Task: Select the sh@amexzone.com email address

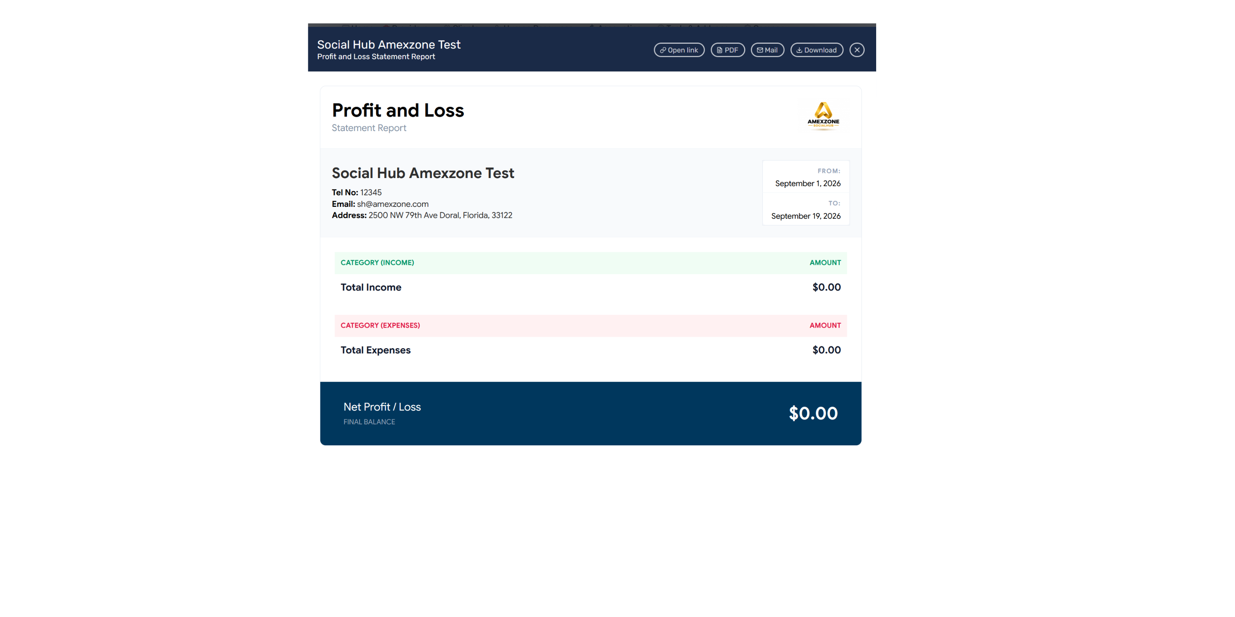Action: click(393, 204)
